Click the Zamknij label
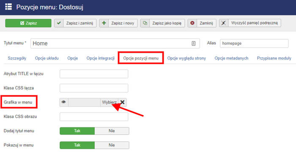This screenshot has width=296, height=162. tap(206, 23)
